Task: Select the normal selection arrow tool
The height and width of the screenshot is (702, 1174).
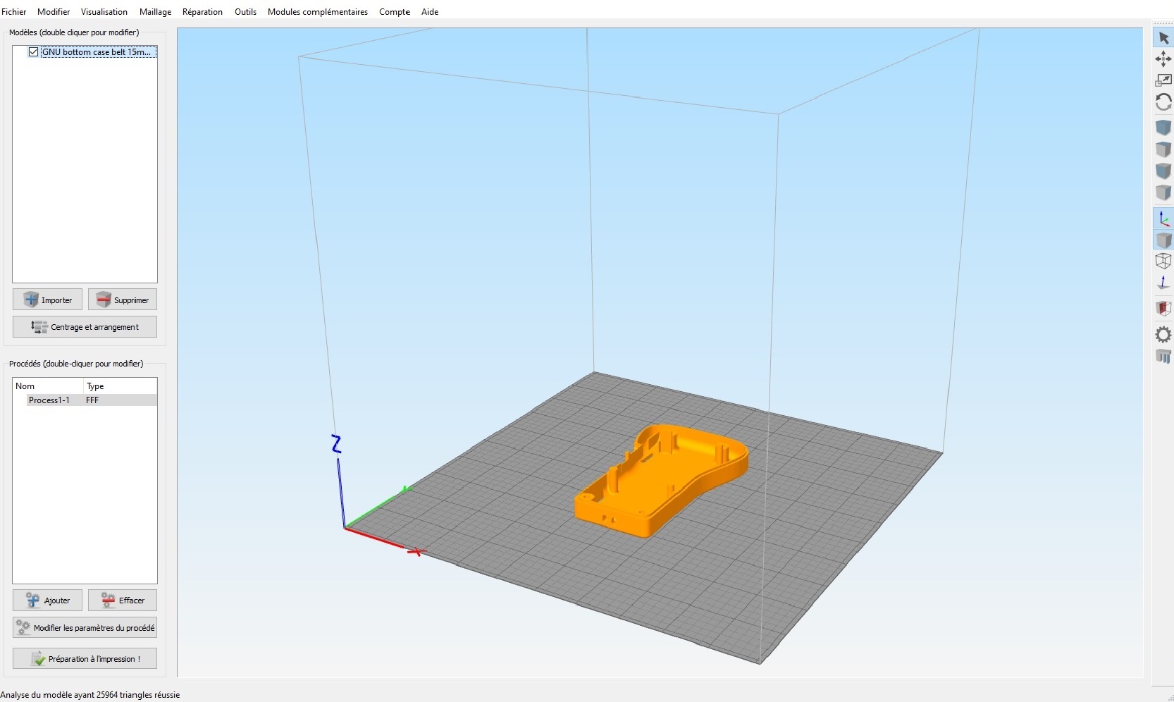Action: (1163, 38)
